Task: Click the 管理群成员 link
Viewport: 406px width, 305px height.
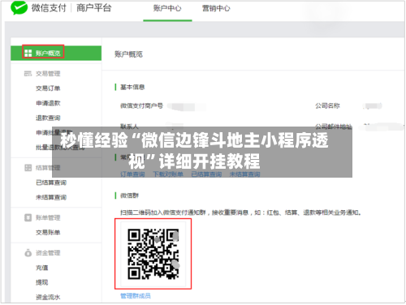Action: coord(136,296)
